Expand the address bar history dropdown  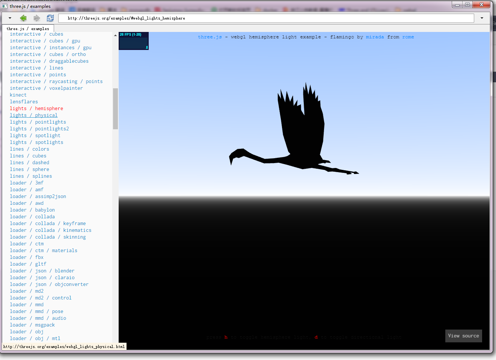click(482, 18)
